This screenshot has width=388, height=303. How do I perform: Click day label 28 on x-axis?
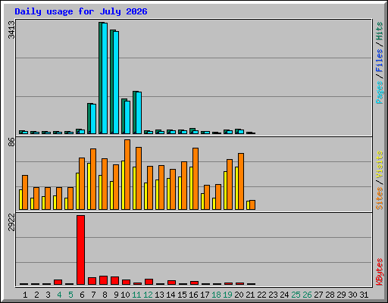[330, 295]
